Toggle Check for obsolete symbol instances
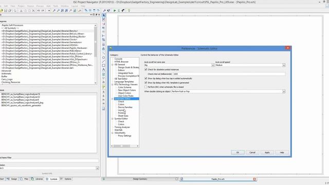The image size is (329, 185). (146, 69)
